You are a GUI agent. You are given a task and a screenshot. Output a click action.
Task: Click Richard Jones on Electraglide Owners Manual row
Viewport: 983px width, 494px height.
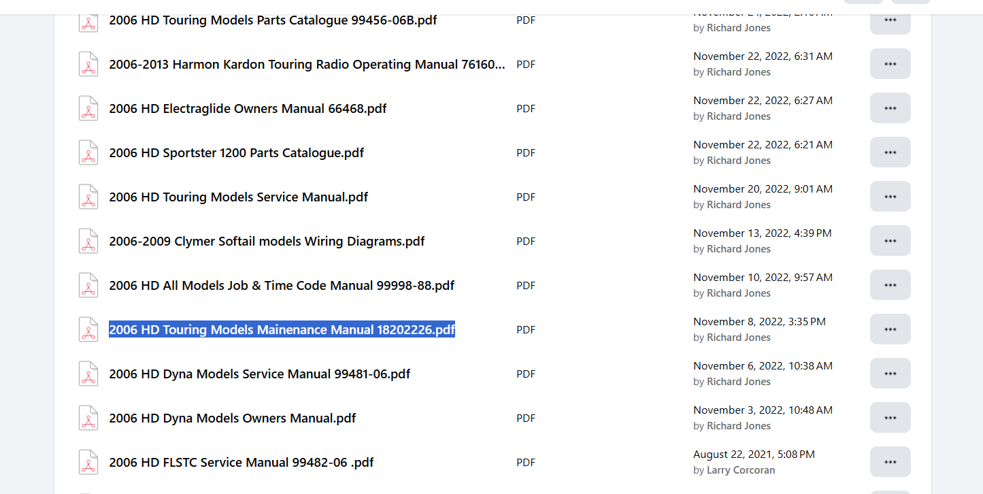click(x=738, y=116)
